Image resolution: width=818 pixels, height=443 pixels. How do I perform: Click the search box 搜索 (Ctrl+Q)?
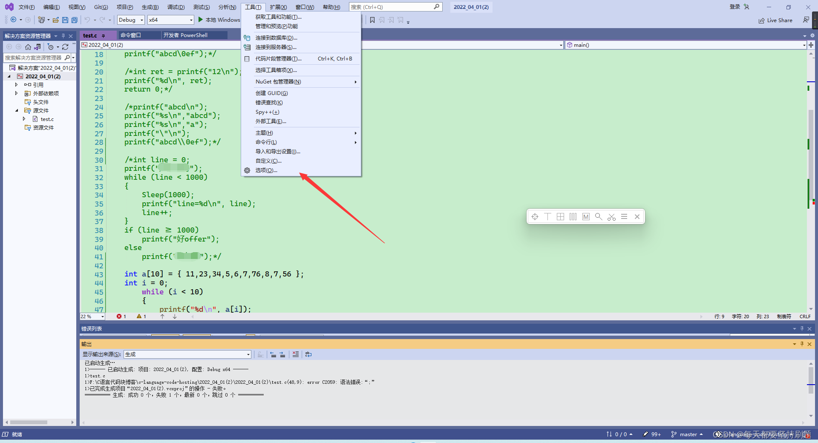(x=395, y=7)
